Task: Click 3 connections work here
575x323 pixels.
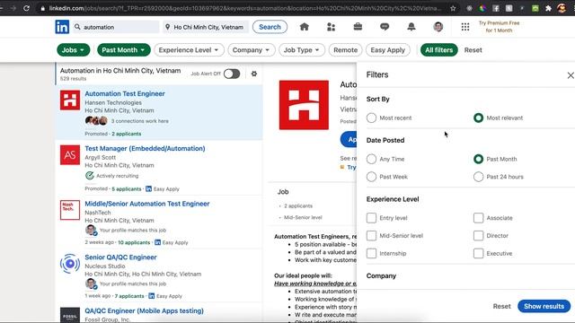Action: pos(140,121)
